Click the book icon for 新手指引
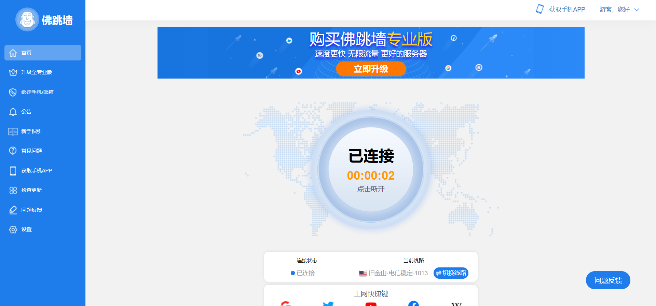Viewport: 656px width, 306px height. pos(13,131)
